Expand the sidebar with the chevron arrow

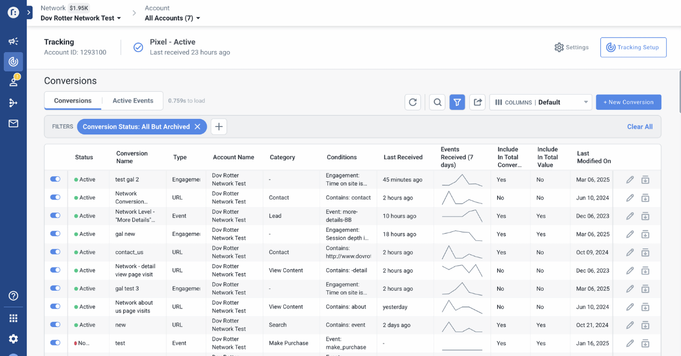point(29,12)
